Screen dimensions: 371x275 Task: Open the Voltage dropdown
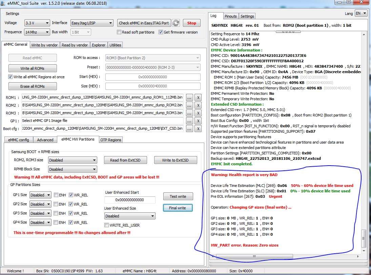pos(37,23)
